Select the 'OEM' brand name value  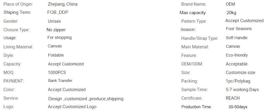(x=230, y=4)
